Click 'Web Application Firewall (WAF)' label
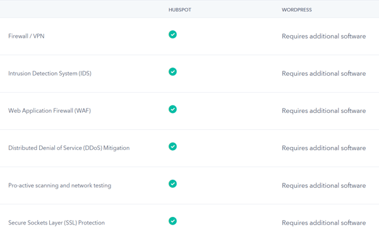 (49, 111)
